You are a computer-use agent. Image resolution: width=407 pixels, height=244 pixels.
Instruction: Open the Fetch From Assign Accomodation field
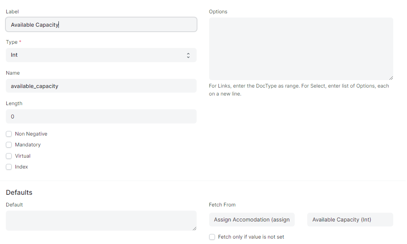click(x=252, y=220)
